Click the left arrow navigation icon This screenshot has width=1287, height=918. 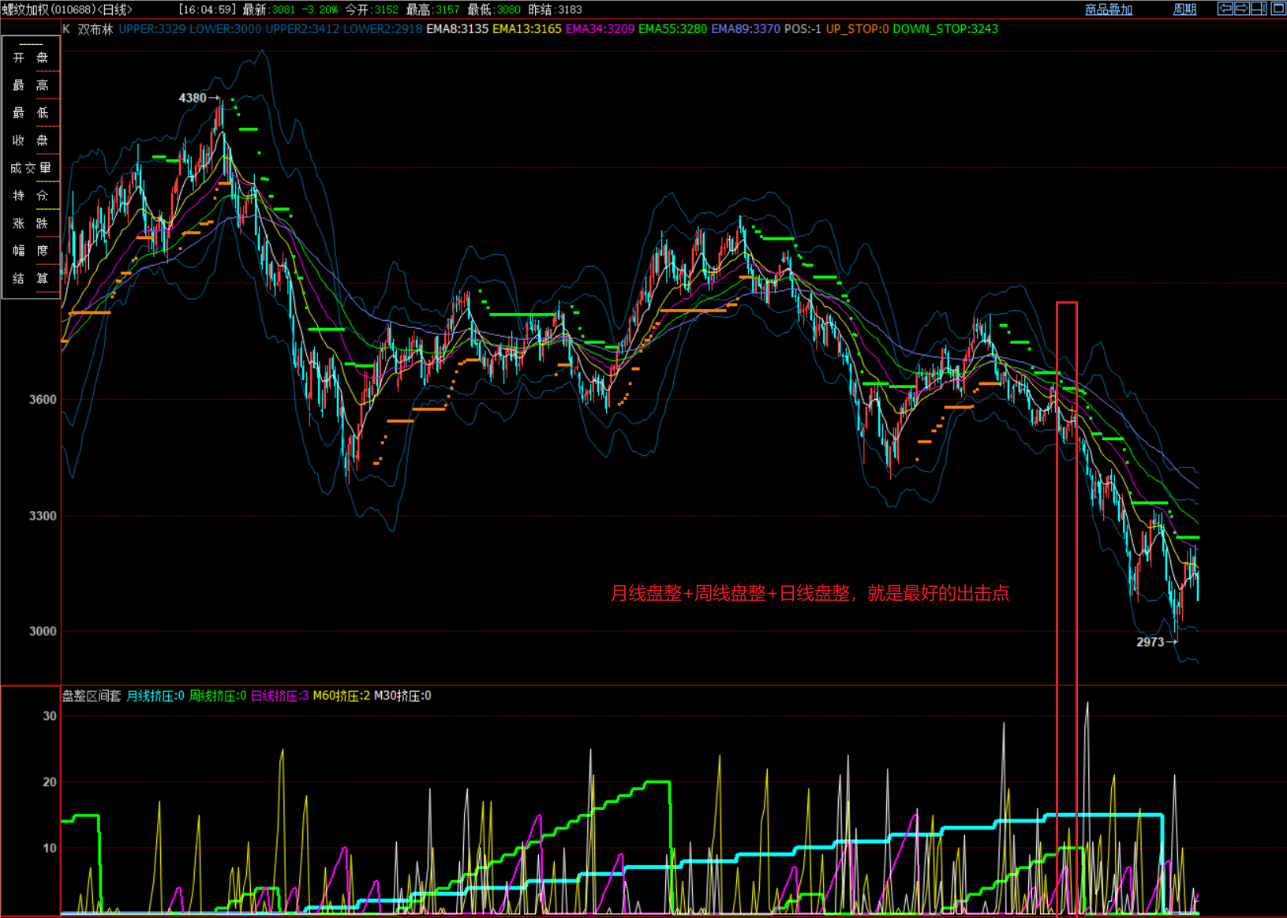[1225, 9]
